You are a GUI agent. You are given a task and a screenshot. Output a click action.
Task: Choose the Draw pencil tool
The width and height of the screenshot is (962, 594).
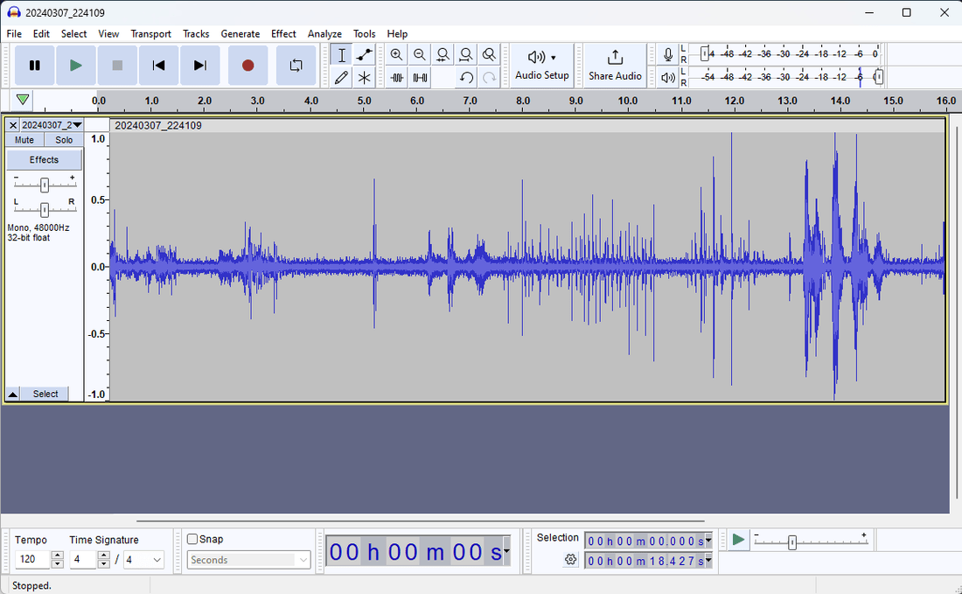point(341,78)
